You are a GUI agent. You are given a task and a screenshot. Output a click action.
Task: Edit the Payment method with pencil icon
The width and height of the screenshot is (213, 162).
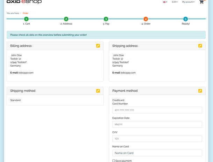click(x=200, y=91)
